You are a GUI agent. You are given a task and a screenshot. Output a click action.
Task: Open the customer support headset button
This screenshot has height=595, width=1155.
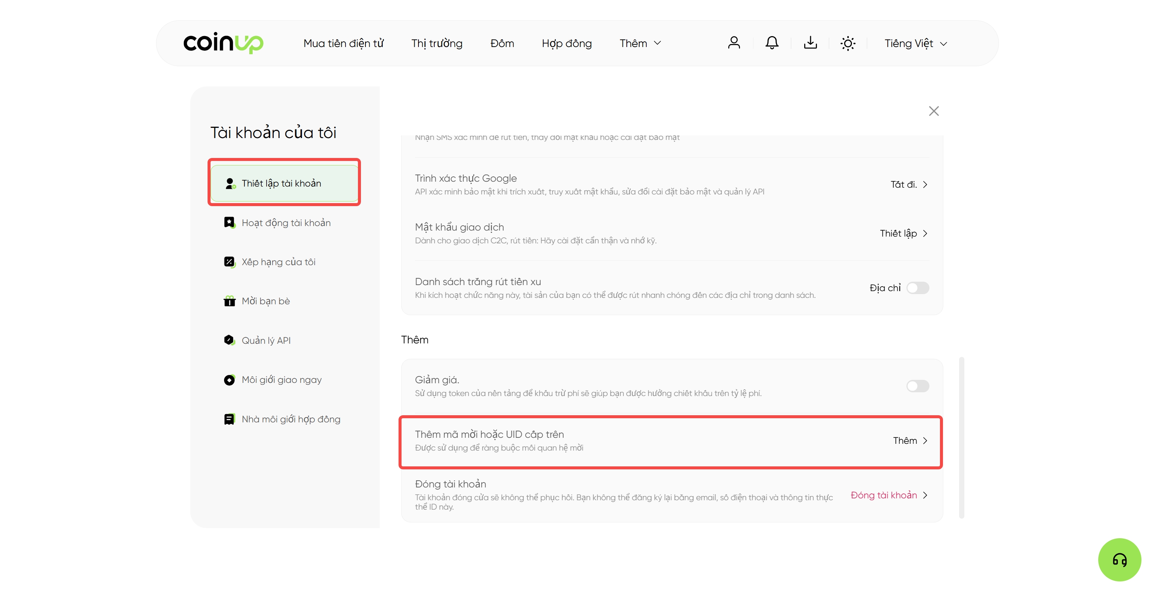(x=1120, y=560)
